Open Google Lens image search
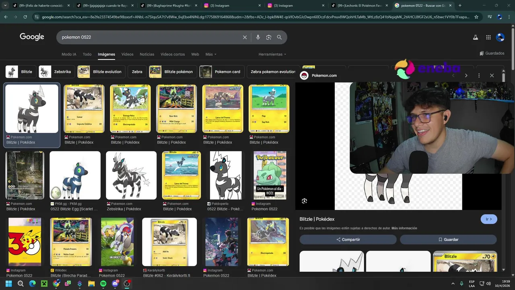Viewport: 515px width, 290px height. coord(269,37)
